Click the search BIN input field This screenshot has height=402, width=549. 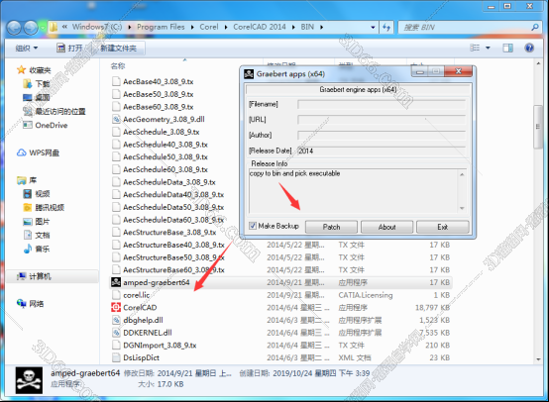click(466, 27)
